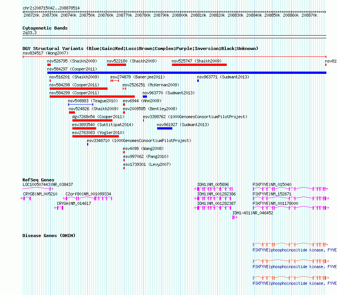337x295 pixels.
Task: Select the blue bar under nsv961927
Action: click(x=165, y=128)
